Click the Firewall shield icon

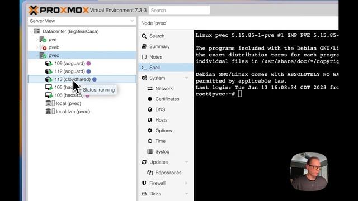(144, 183)
